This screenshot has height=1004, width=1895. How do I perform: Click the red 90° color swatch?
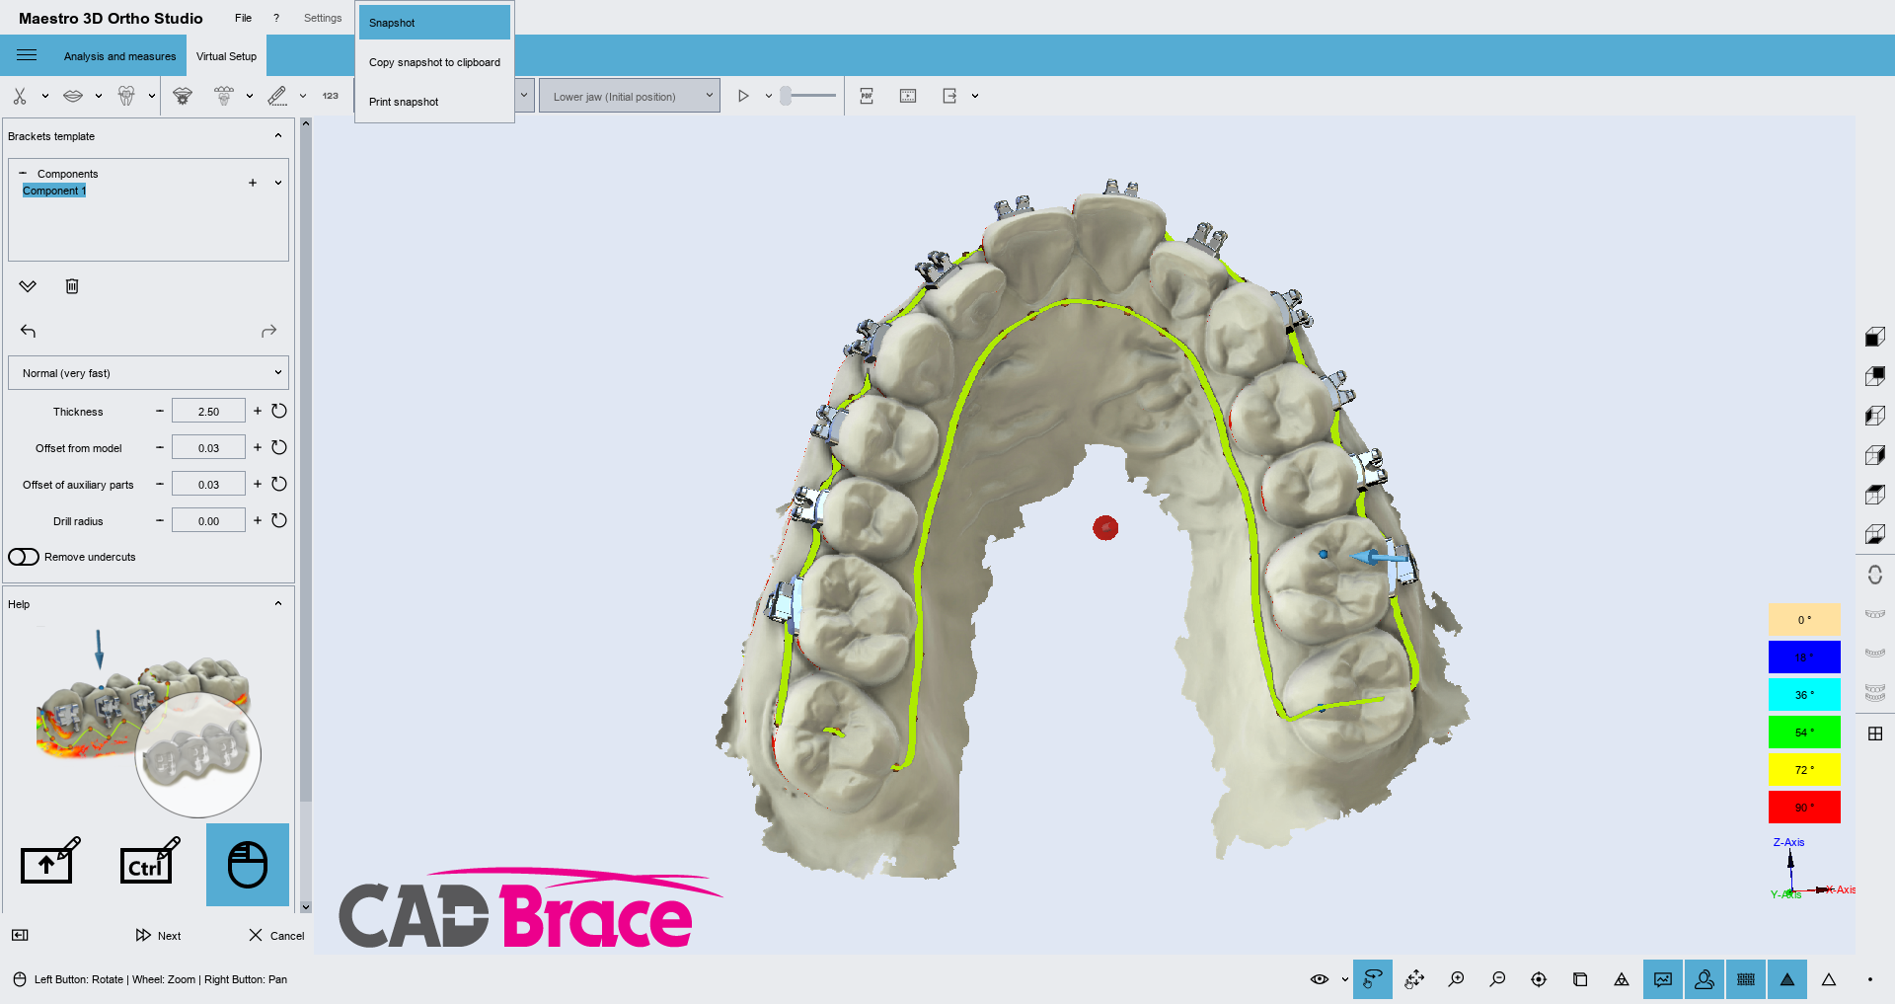(x=1803, y=807)
